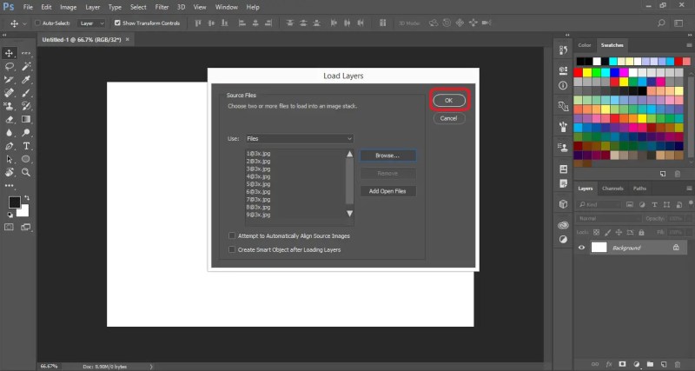Select the Lasso tool

click(9, 67)
